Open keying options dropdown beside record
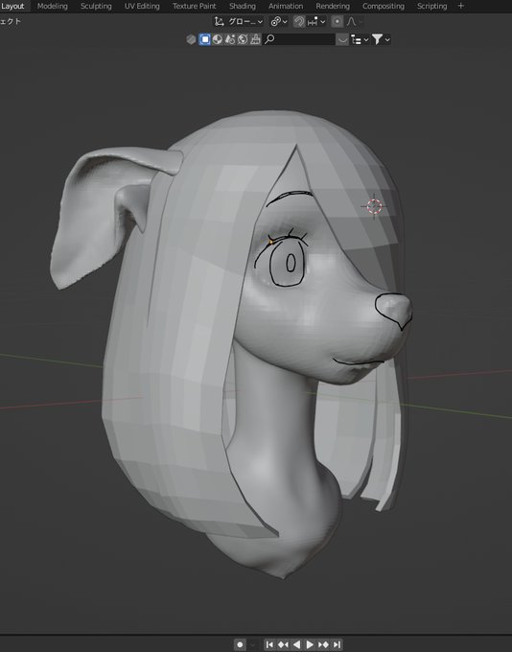This screenshot has height=652, width=512. pos(252,645)
